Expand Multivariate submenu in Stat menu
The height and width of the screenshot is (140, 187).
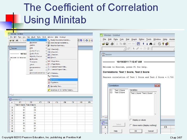[x=37, y=59]
